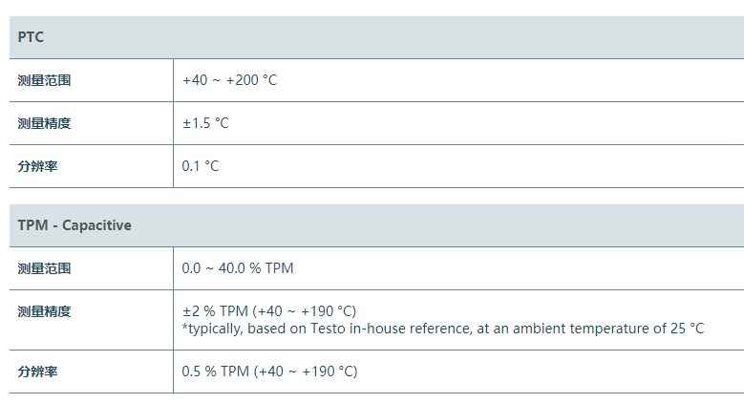The width and height of the screenshot is (744, 404).
Task: Click the ±1.5 °C accuracy value
Action: tap(205, 123)
